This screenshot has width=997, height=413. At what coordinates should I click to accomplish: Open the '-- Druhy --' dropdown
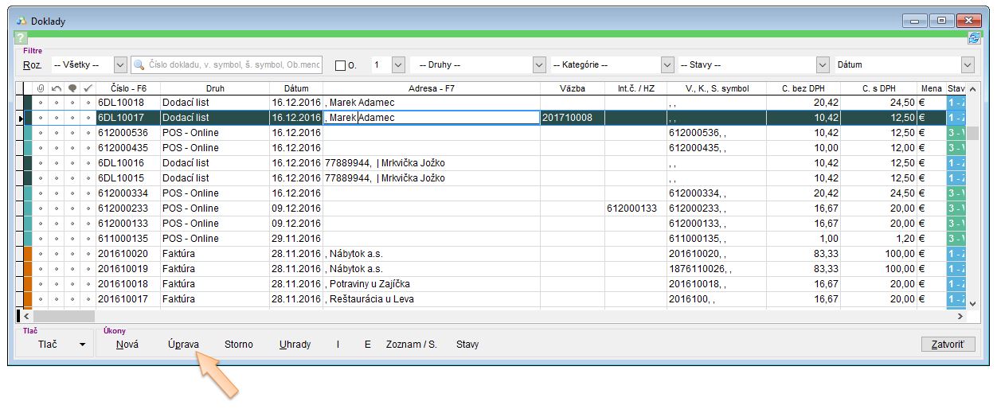pyautogui.click(x=539, y=65)
